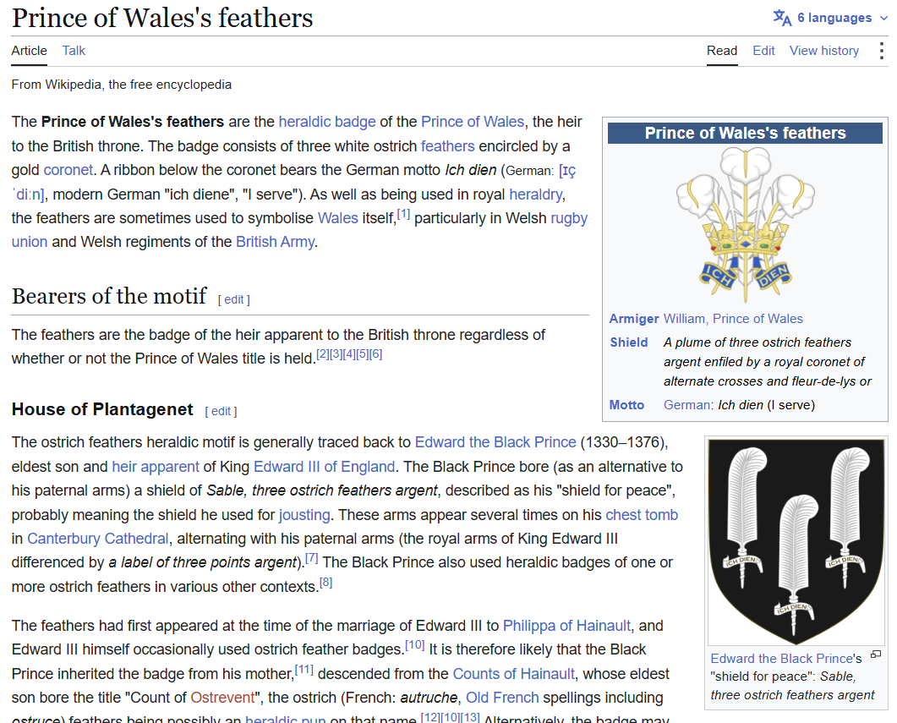Viewport: 897px width, 723px height.
Task: Open the Edit tab
Action: pos(763,51)
